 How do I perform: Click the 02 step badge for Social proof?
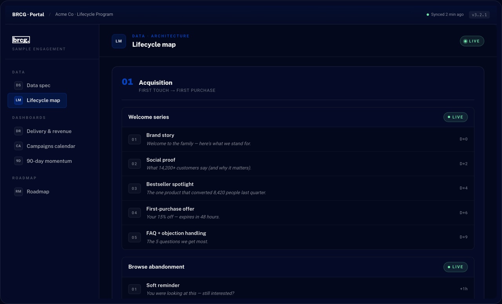point(135,164)
